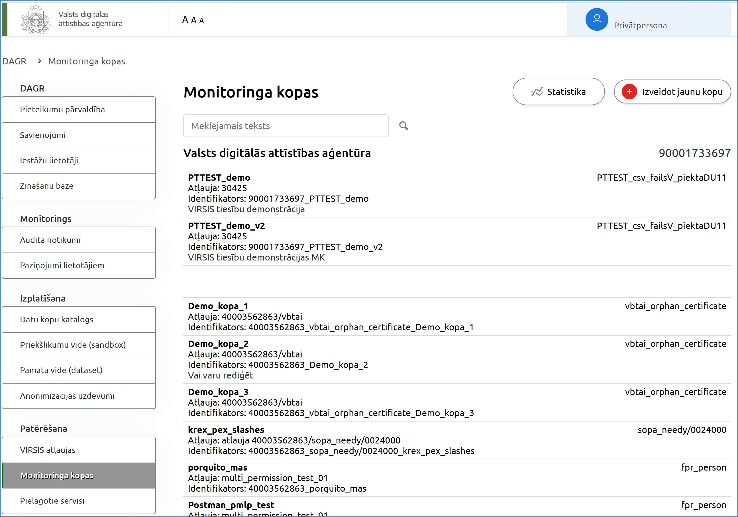
Task: Click the agency coat of arms logo
Action: point(36,20)
